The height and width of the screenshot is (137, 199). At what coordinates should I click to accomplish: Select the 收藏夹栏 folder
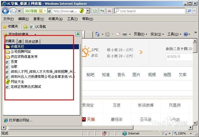pyautogui.click(x=42, y=47)
